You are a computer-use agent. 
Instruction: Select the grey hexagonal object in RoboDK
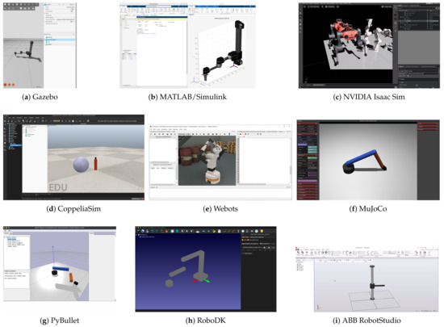click(x=169, y=283)
